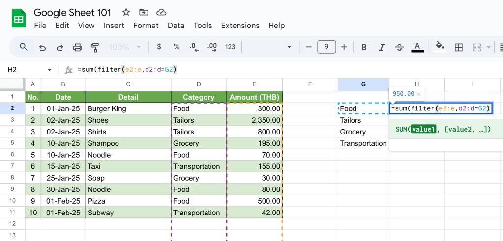Click the move to folder icon
The width and height of the screenshot is (503, 241).
click(x=144, y=12)
